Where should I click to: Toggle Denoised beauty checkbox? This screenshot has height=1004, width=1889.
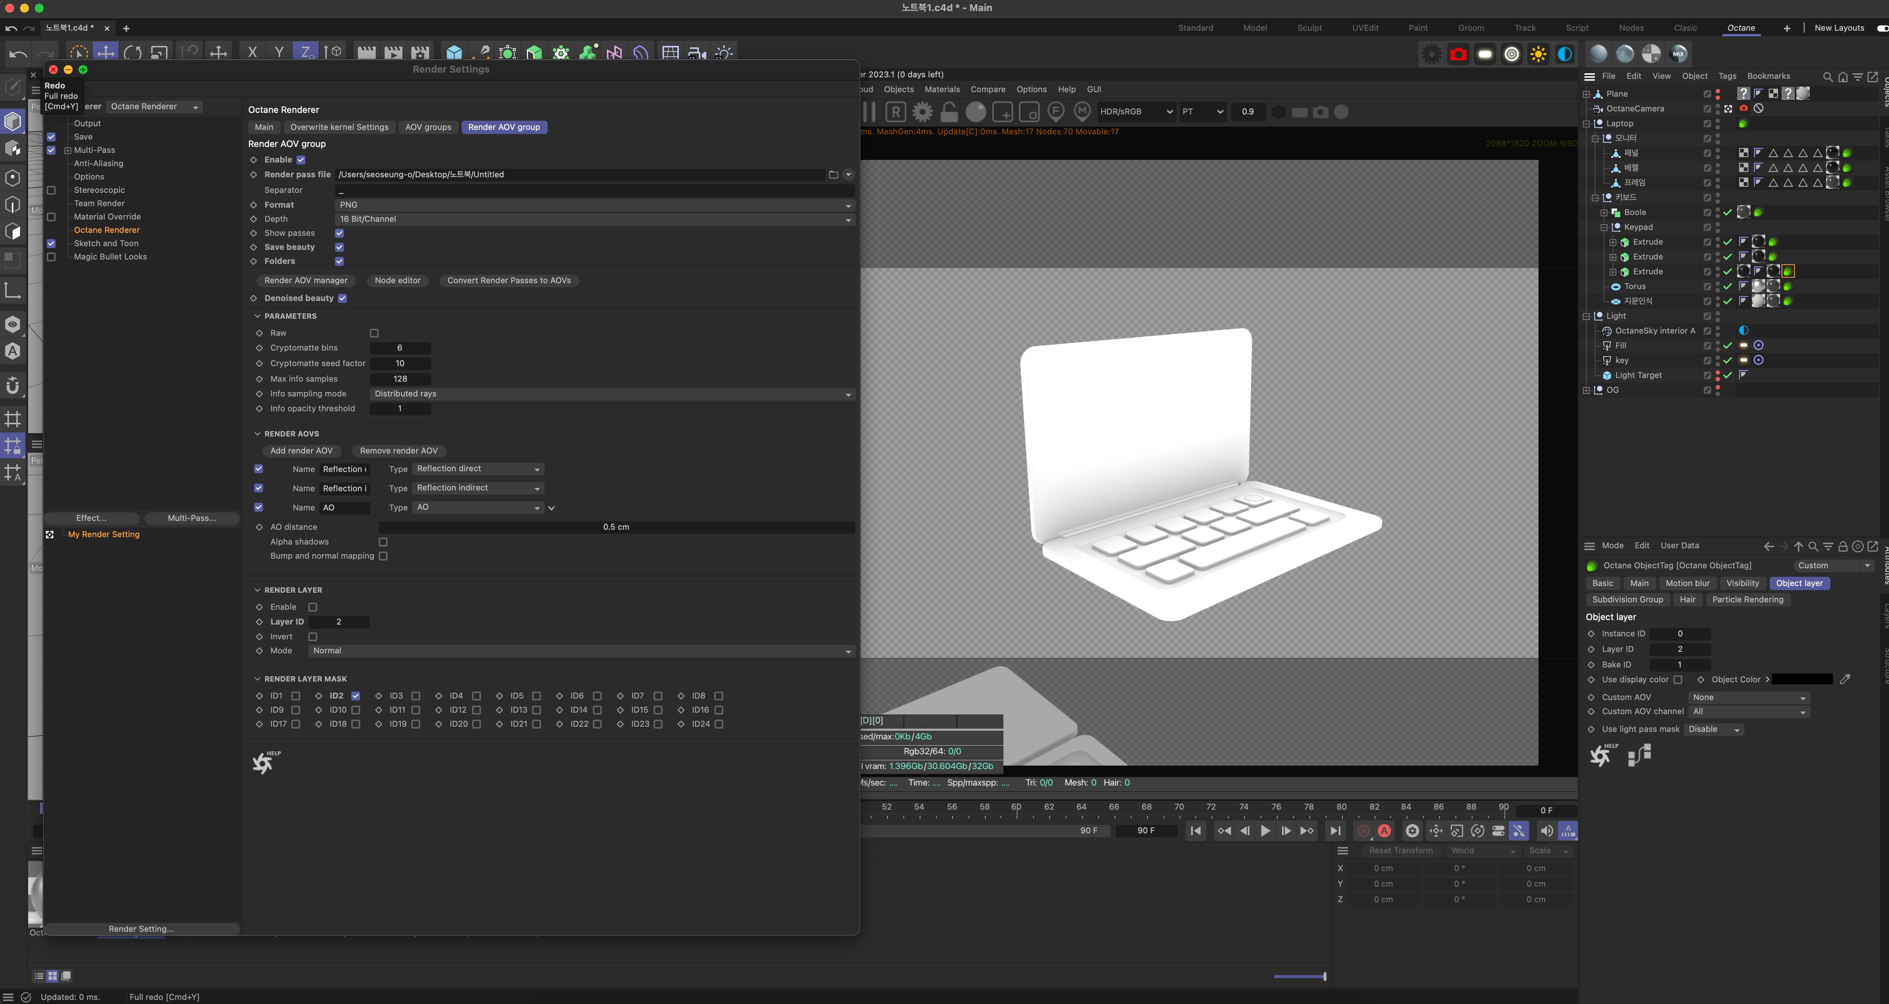pos(342,298)
